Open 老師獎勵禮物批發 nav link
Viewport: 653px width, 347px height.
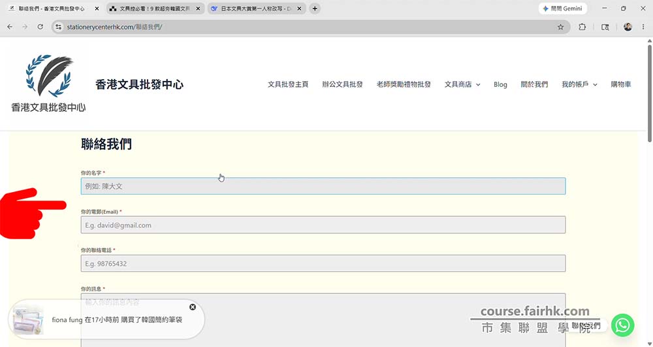tap(404, 84)
